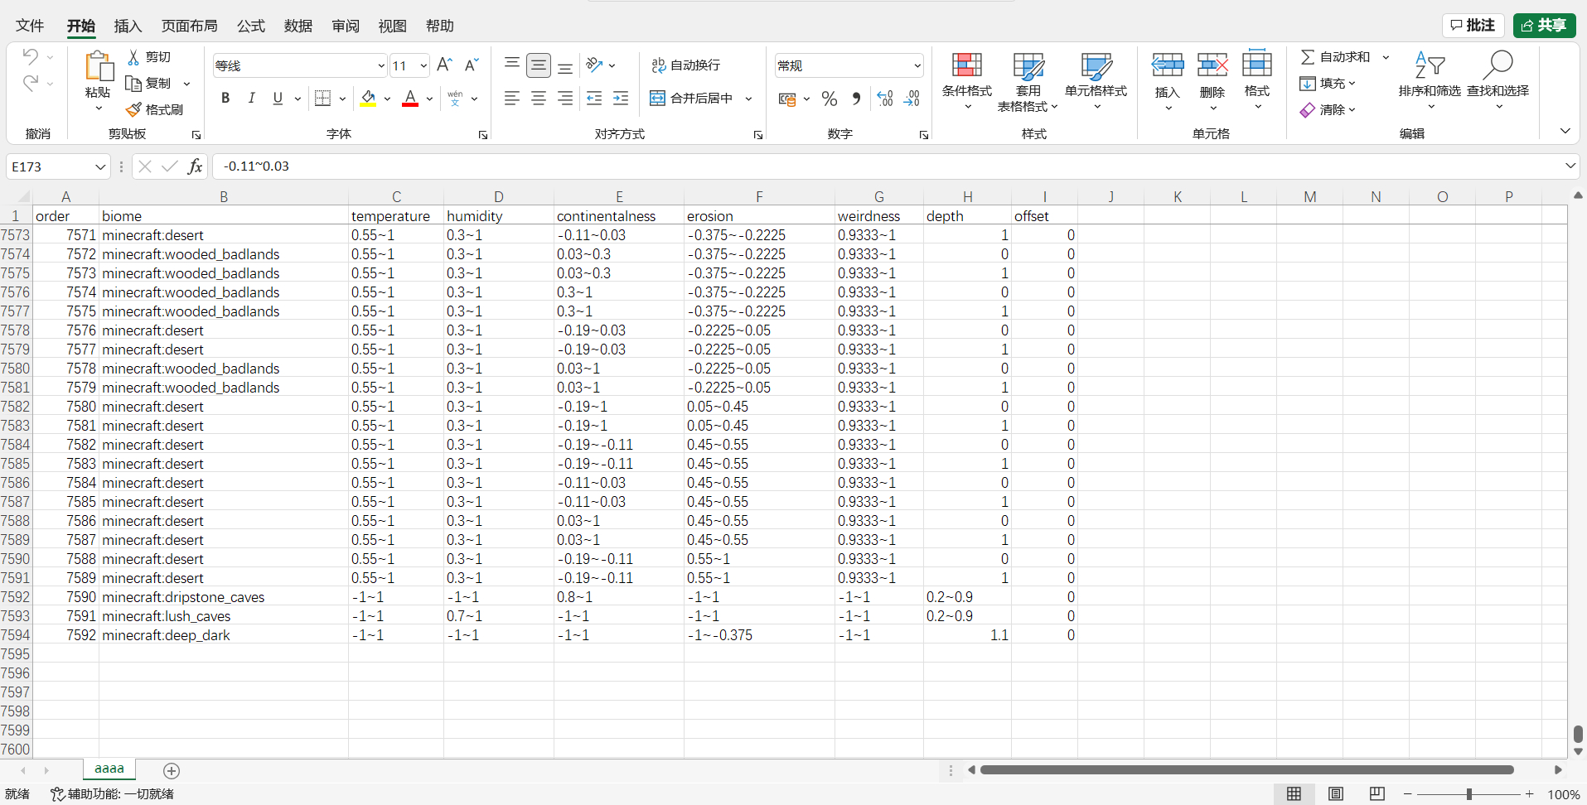Toggle italic formatting
This screenshot has width=1587, height=805.
[252, 99]
